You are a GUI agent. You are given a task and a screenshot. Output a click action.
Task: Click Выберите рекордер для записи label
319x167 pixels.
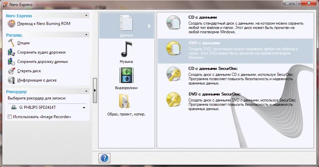click(x=37, y=98)
